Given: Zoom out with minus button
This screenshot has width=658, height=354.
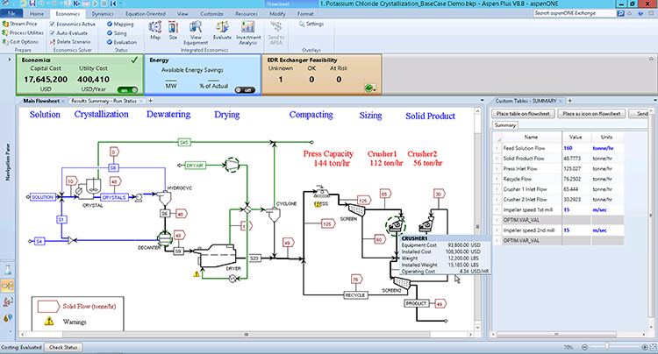Looking at the screenshot, I should click(x=584, y=347).
